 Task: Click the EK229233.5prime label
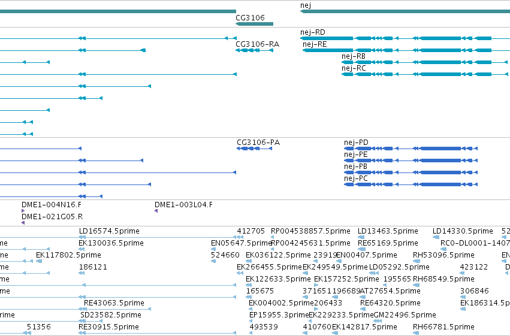tap(341, 315)
